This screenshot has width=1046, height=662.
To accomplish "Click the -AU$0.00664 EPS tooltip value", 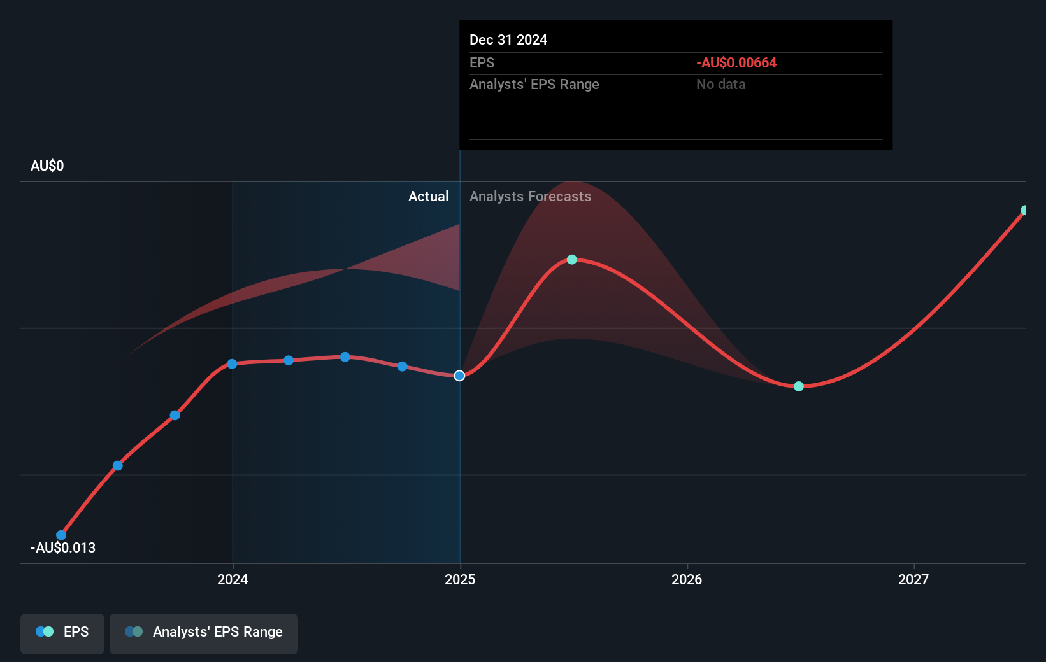I will 736,62.
